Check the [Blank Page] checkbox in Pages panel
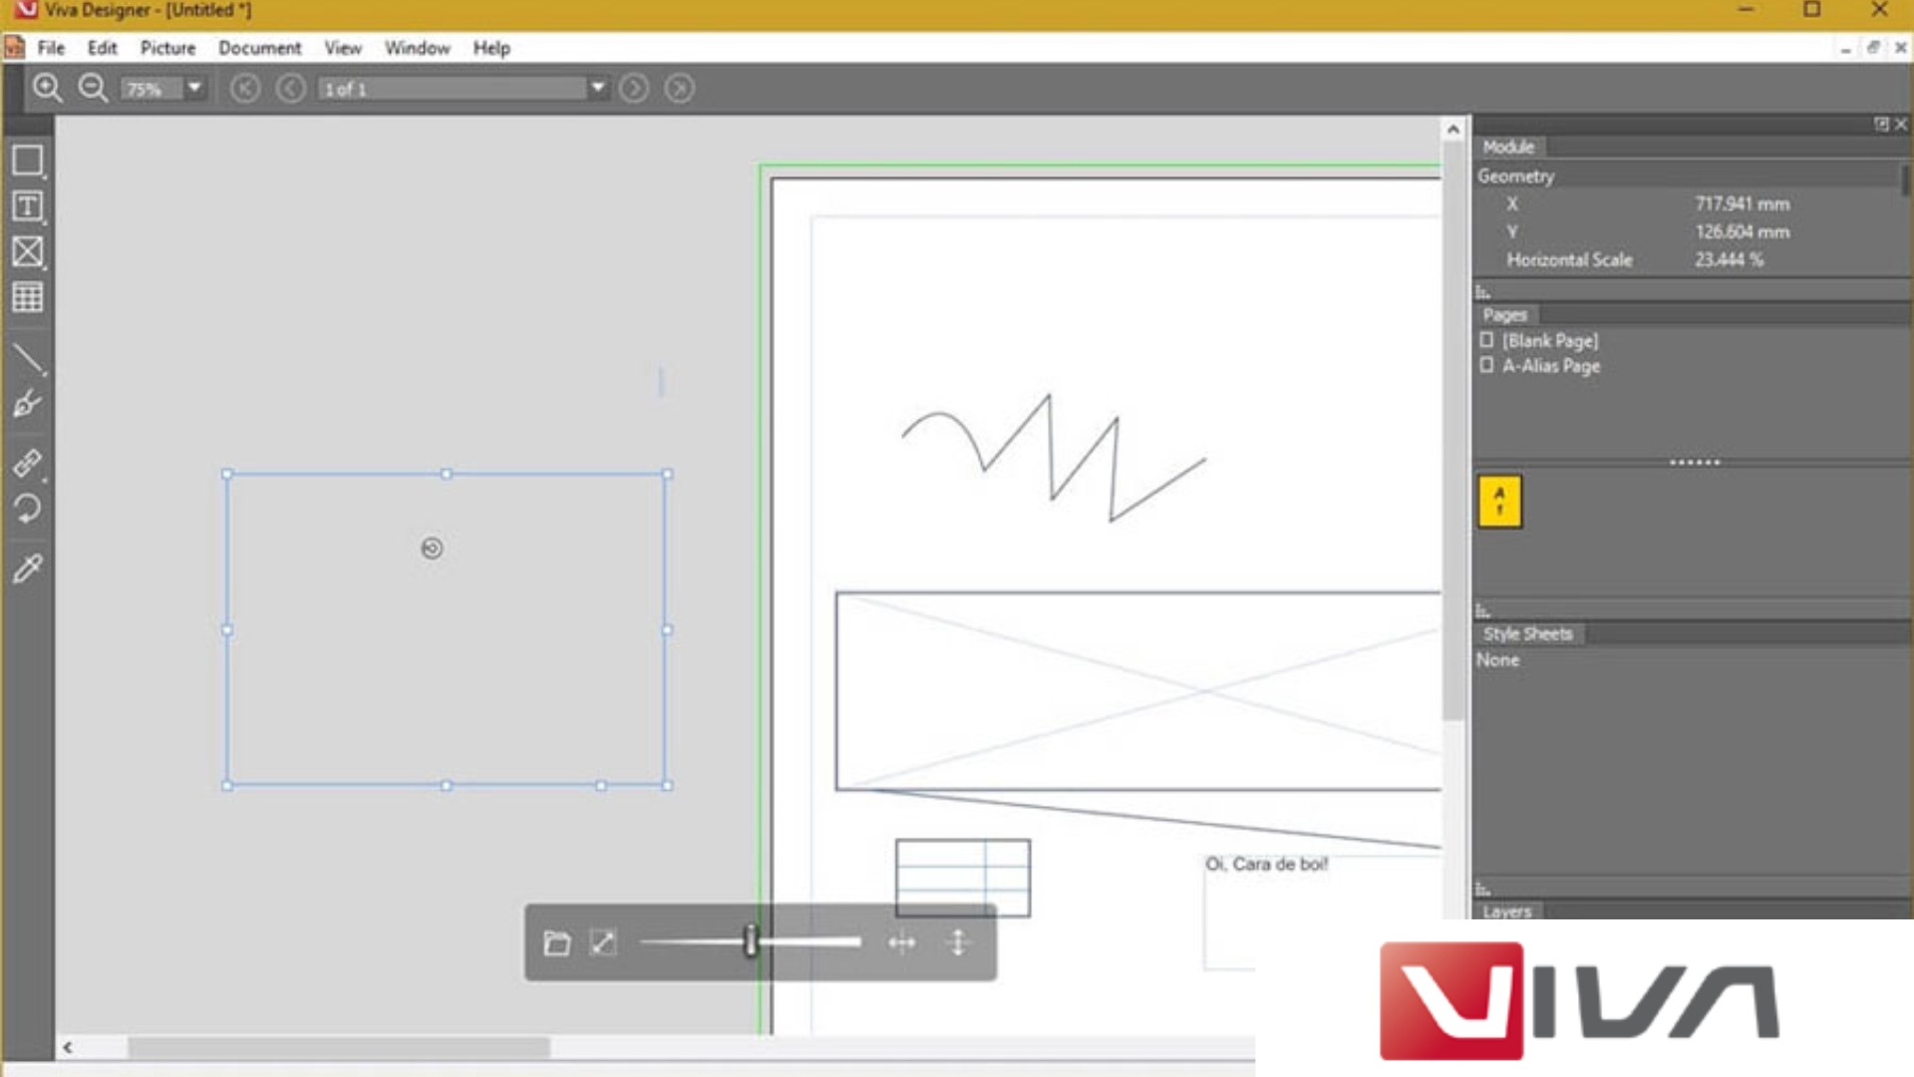The height and width of the screenshot is (1077, 1914). [1484, 340]
